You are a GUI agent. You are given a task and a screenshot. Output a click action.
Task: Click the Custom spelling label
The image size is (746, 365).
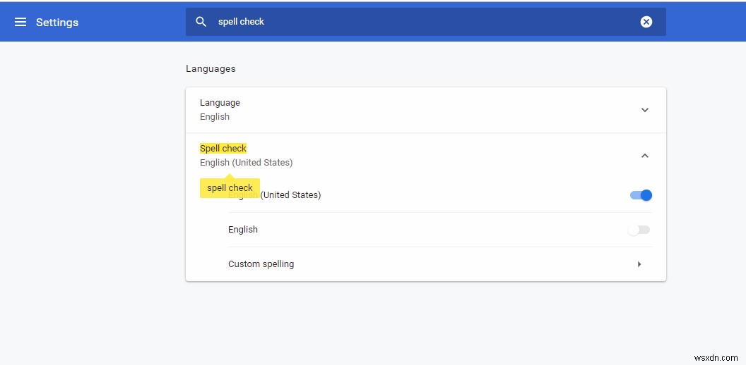(261, 264)
